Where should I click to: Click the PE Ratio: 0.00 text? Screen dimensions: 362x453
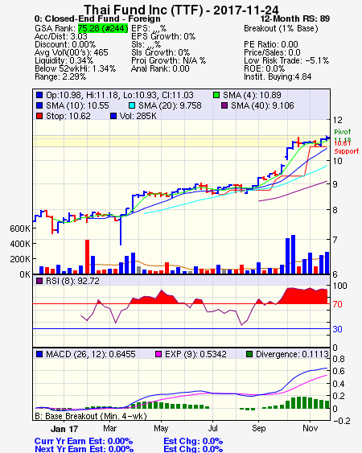pyautogui.click(x=271, y=44)
